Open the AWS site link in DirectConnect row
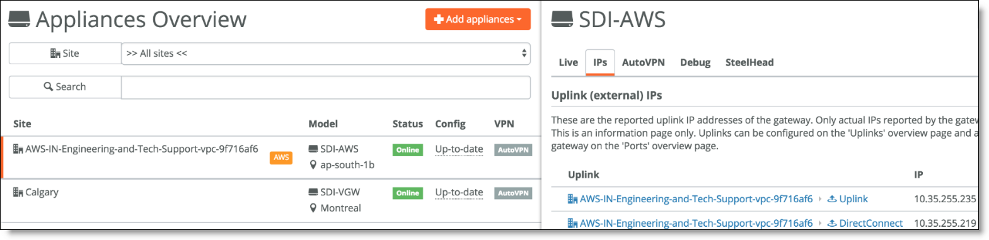Viewport: 989px width, 240px height. click(696, 223)
